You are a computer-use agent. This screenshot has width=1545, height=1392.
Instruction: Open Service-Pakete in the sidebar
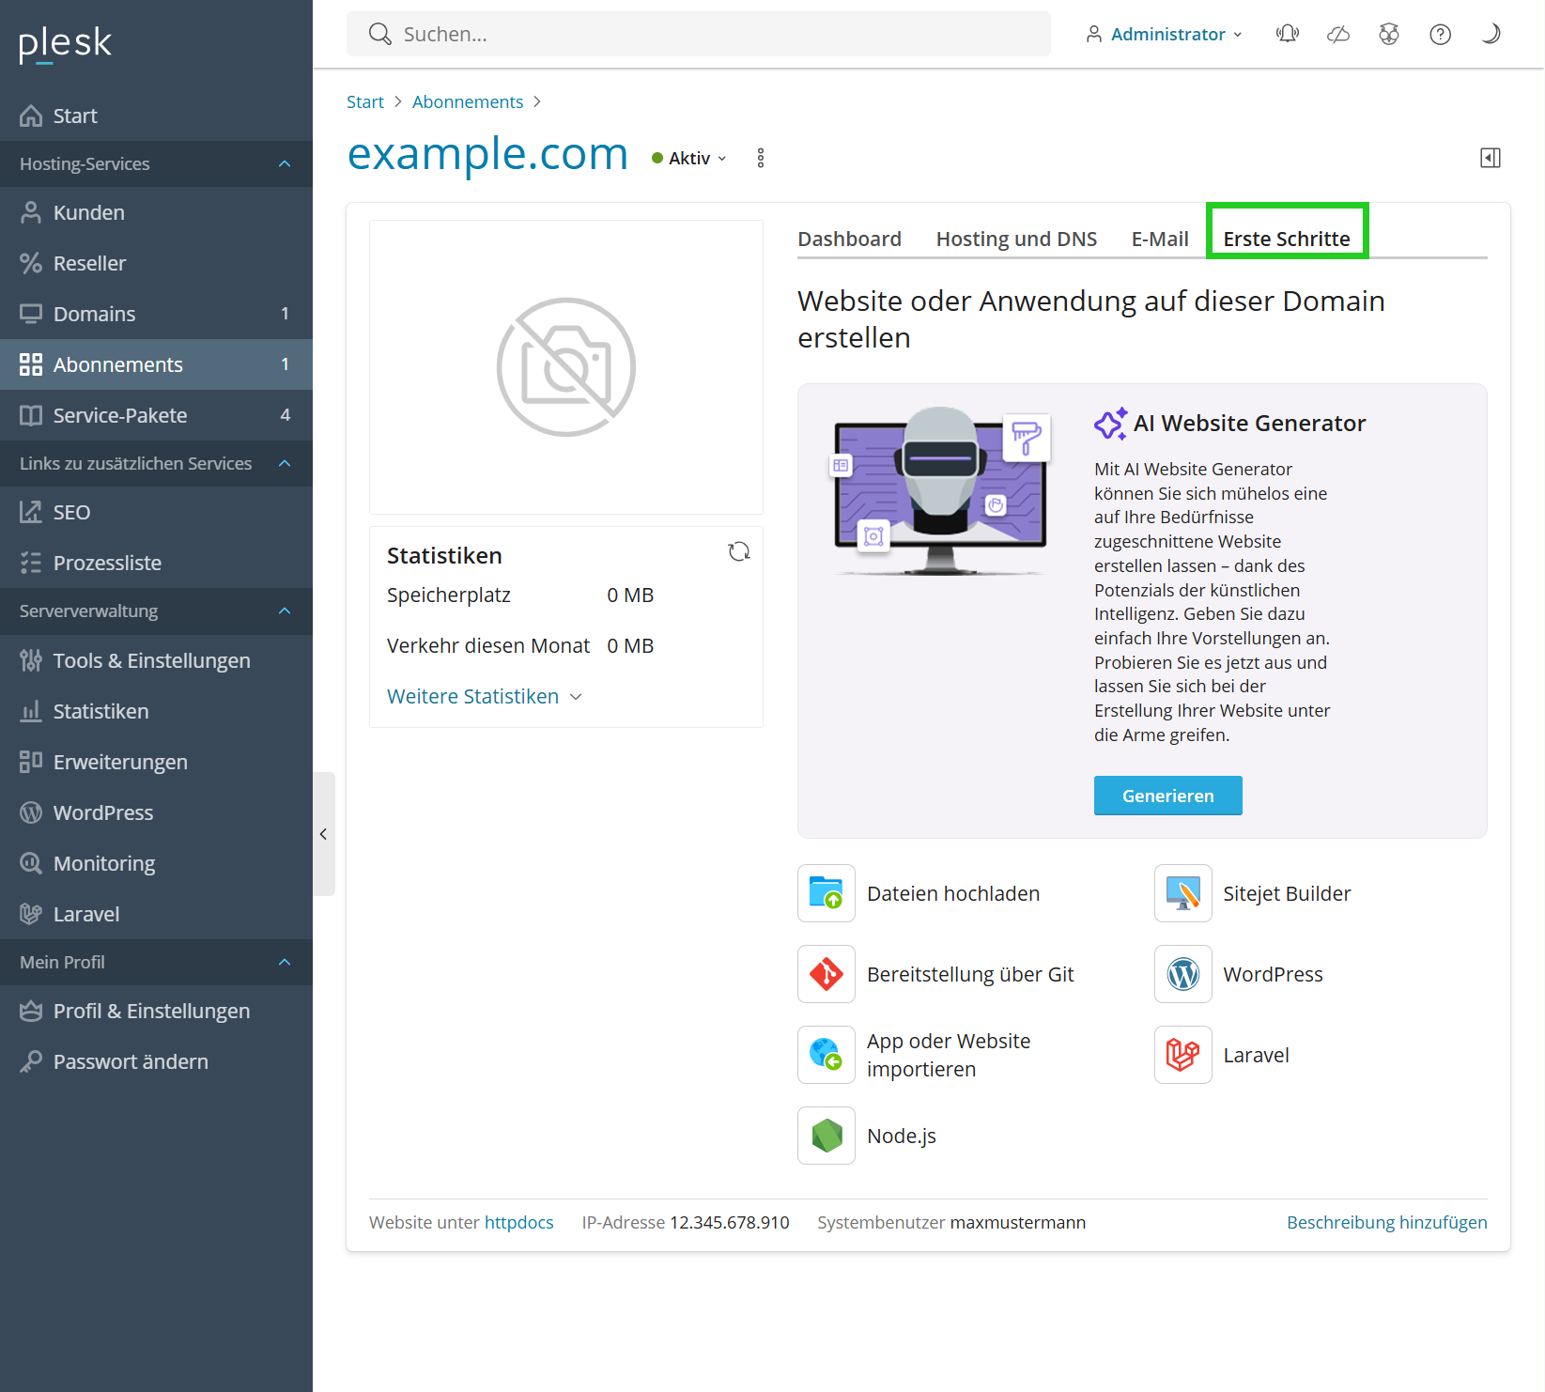(x=156, y=415)
